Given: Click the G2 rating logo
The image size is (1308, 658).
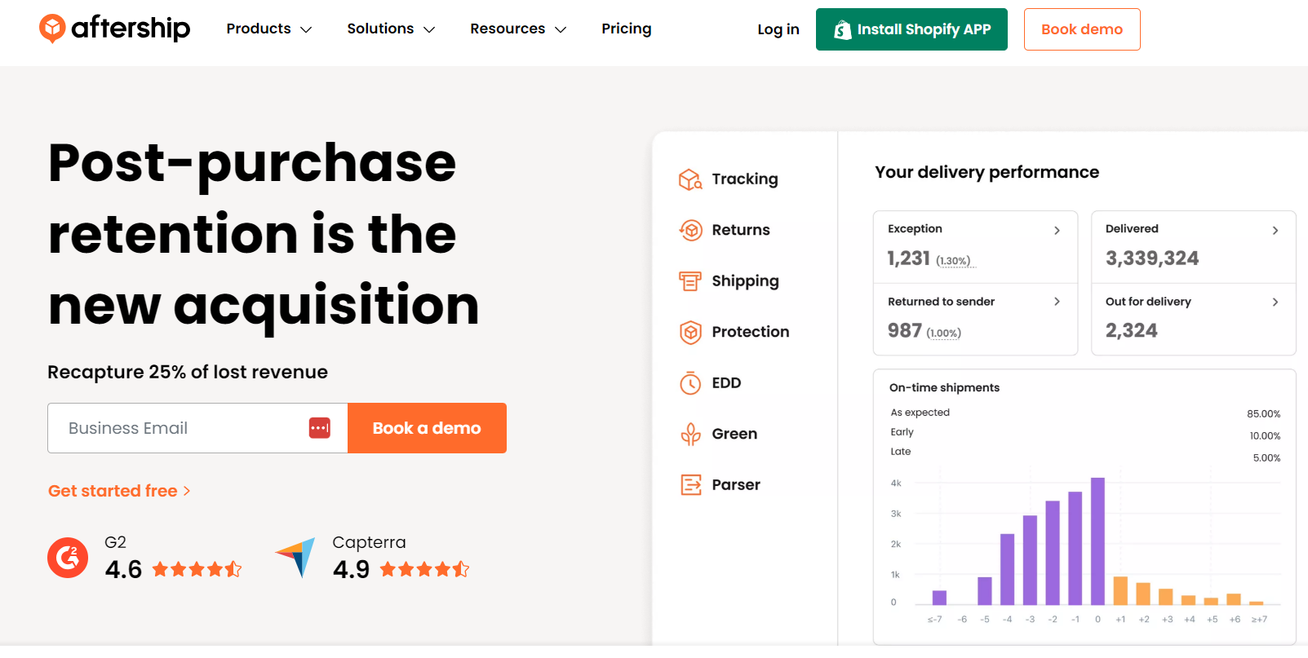Looking at the screenshot, I should (x=68, y=558).
